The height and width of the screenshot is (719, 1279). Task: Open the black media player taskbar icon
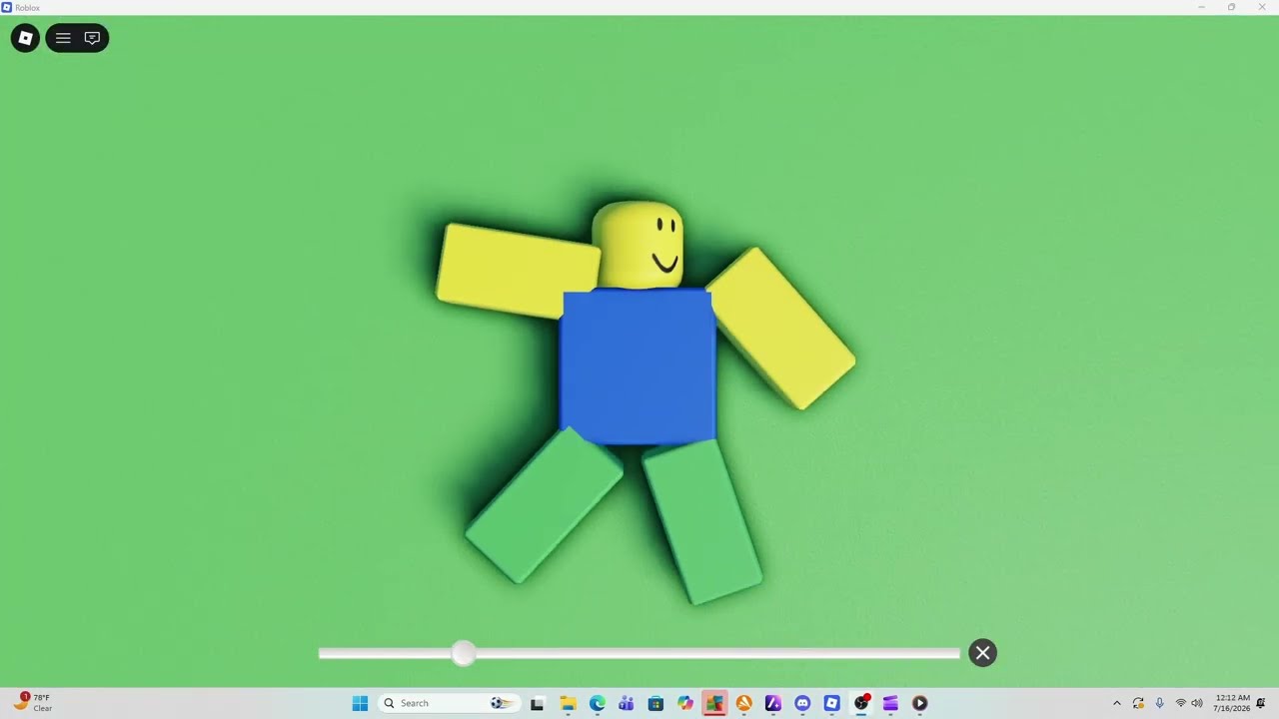click(920, 703)
